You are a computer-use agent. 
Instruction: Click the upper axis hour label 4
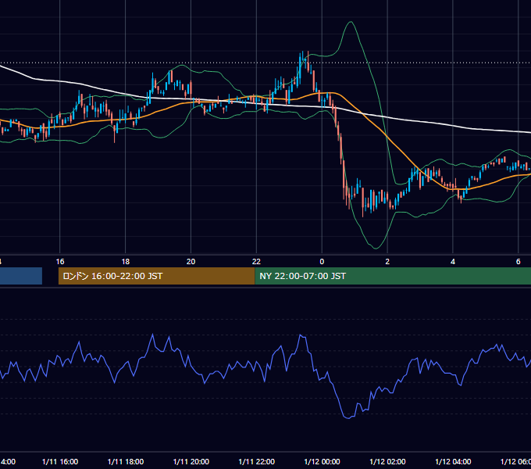click(453, 261)
